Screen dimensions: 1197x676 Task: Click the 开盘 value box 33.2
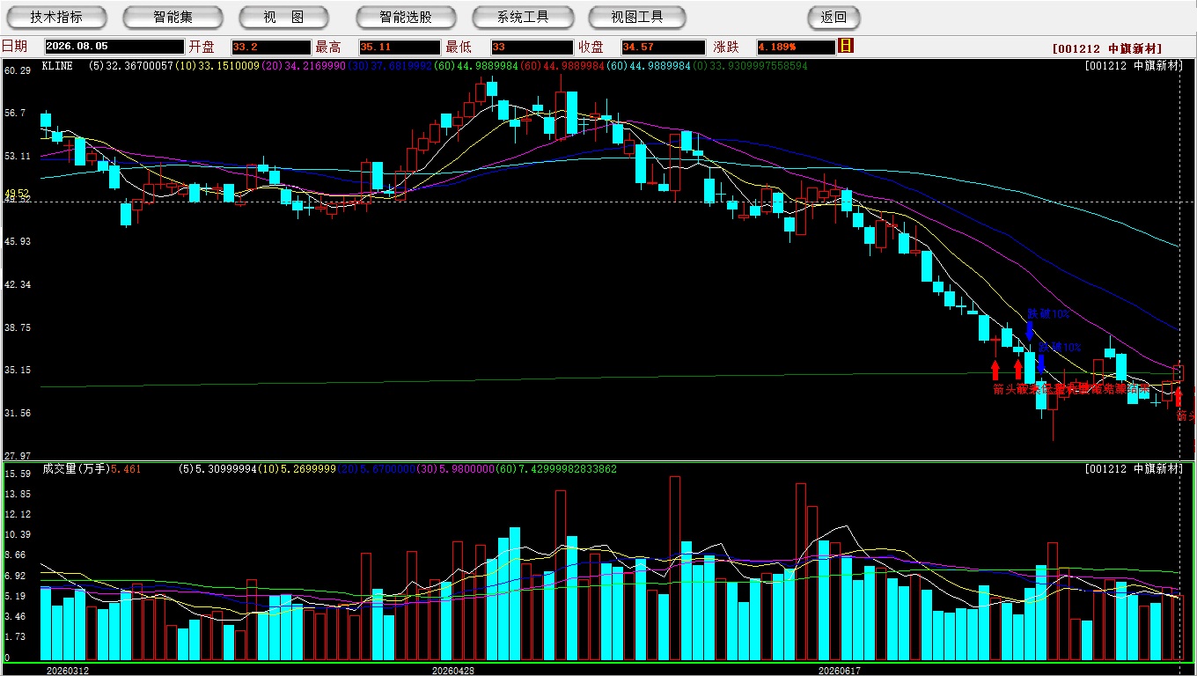271,47
